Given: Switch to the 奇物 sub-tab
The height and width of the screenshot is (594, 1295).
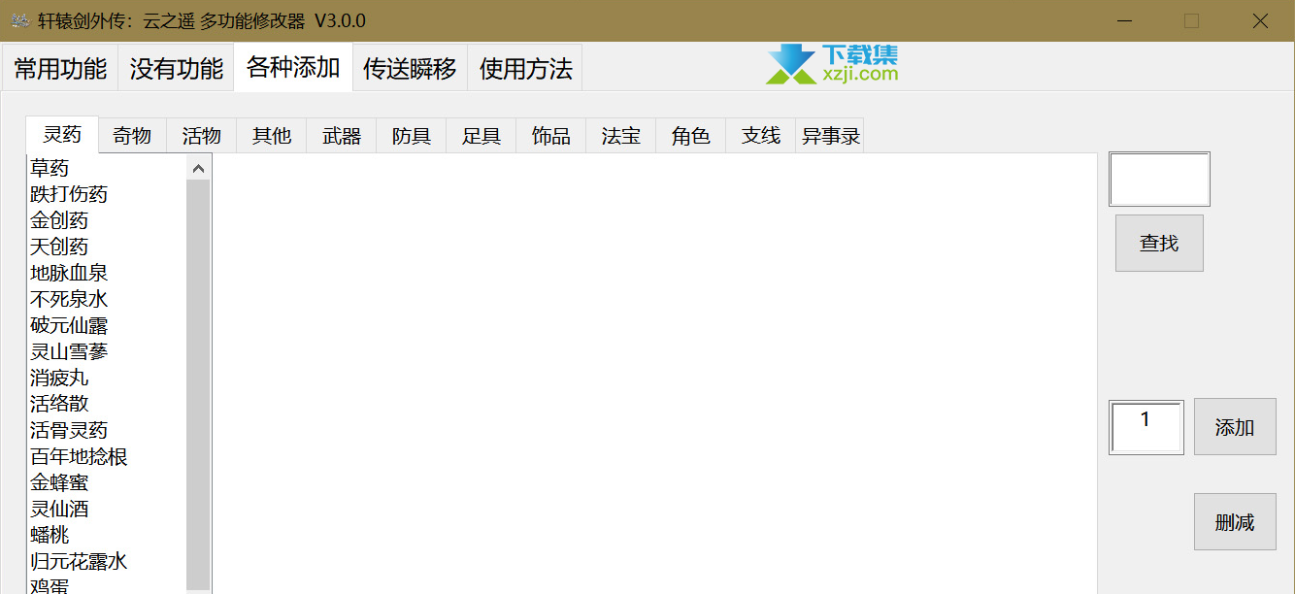Looking at the screenshot, I should 132,136.
